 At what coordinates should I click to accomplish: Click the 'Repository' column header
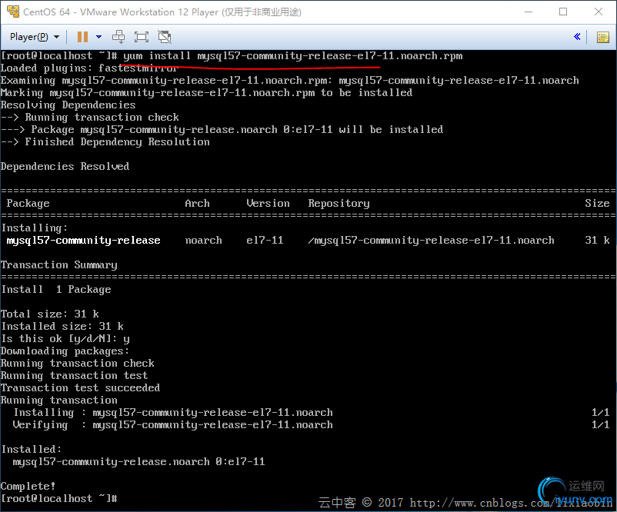pos(339,203)
